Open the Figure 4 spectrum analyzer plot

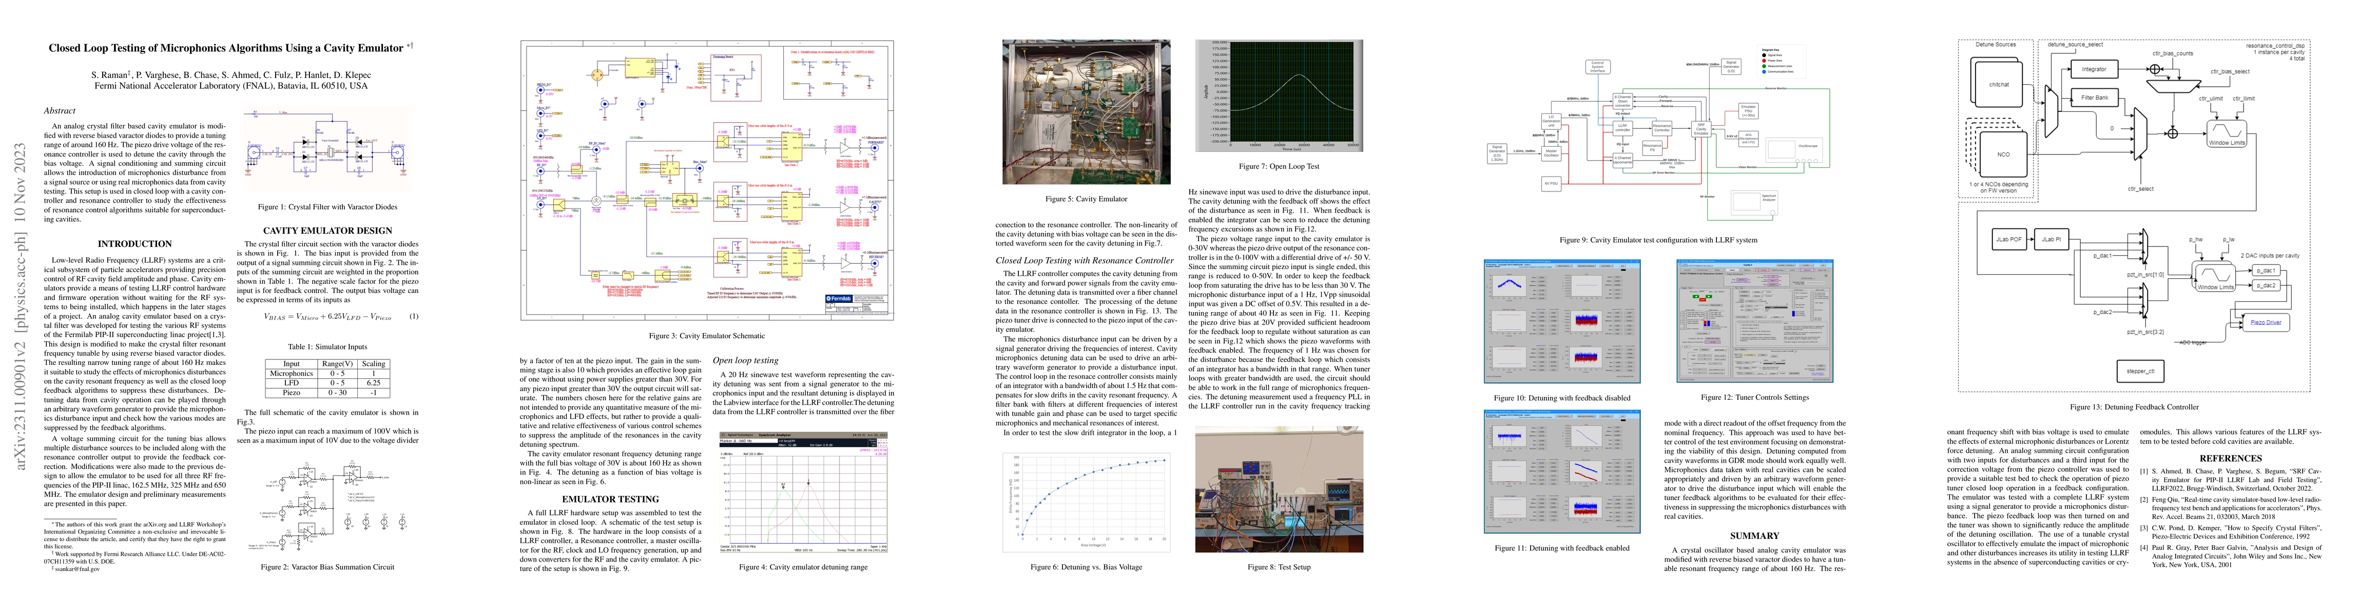803,491
